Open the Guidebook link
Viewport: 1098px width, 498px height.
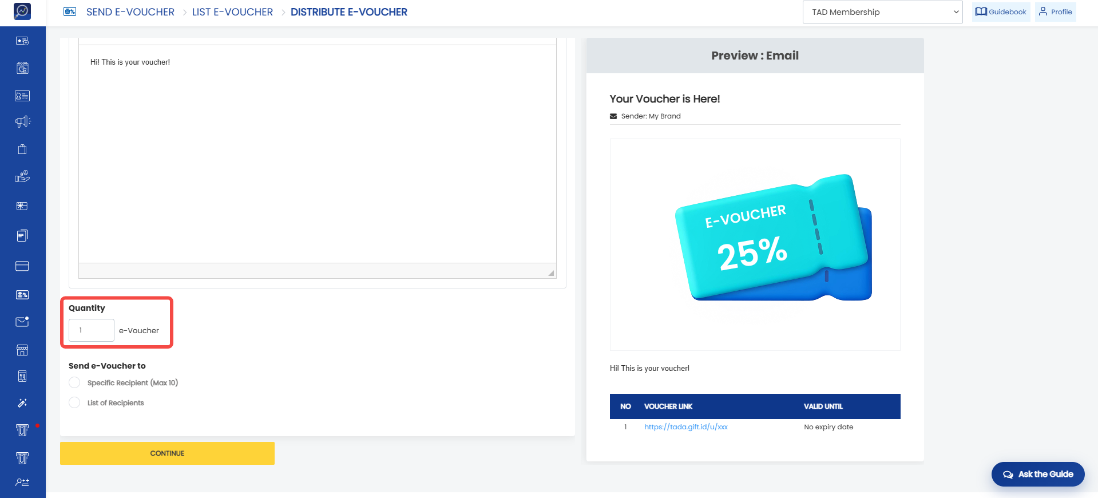(1001, 12)
